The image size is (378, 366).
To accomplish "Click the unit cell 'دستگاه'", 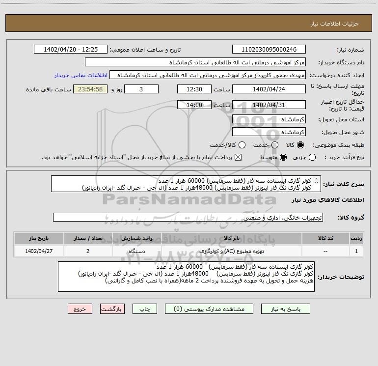I will [136, 251].
